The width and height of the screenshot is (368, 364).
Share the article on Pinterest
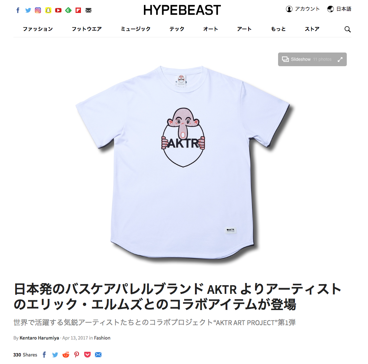pos(77,355)
